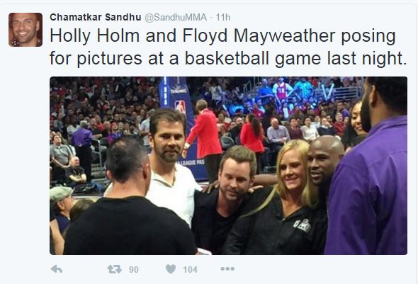The height and width of the screenshot is (284, 418).
Task: Open the three-dot more options menu
Action: pyautogui.click(x=227, y=269)
